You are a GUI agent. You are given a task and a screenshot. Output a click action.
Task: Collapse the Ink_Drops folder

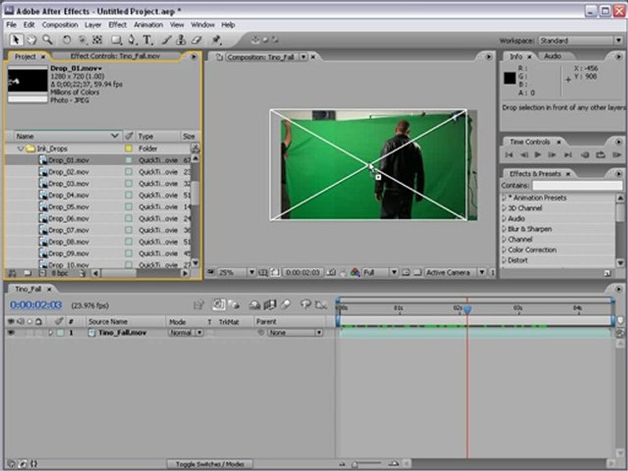pyautogui.click(x=21, y=148)
